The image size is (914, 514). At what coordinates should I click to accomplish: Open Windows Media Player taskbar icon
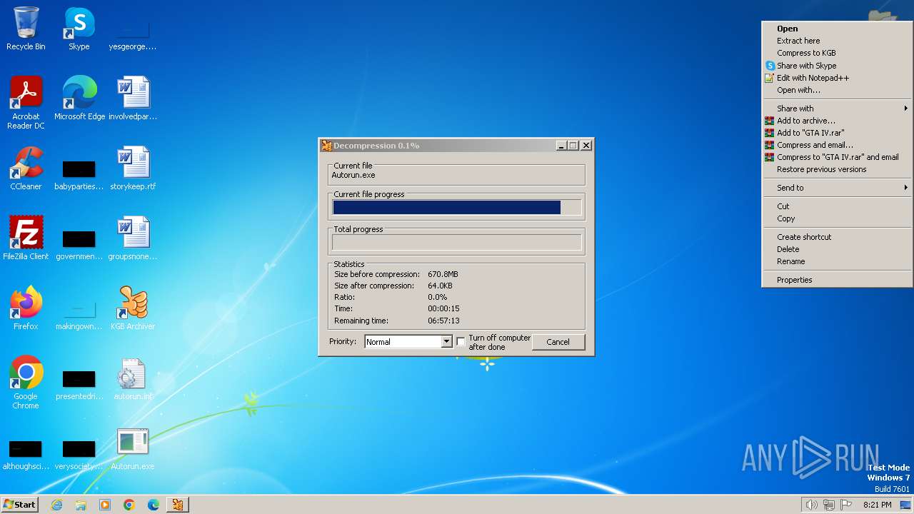click(105, 505)
